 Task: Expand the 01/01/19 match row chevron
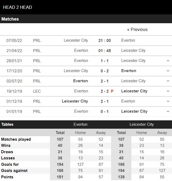click(x=168, y=112)
